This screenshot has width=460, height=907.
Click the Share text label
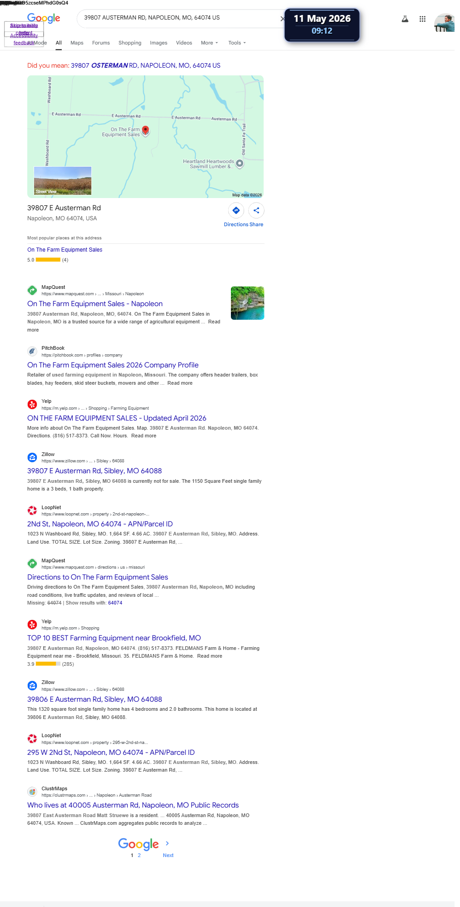point(256,224)
